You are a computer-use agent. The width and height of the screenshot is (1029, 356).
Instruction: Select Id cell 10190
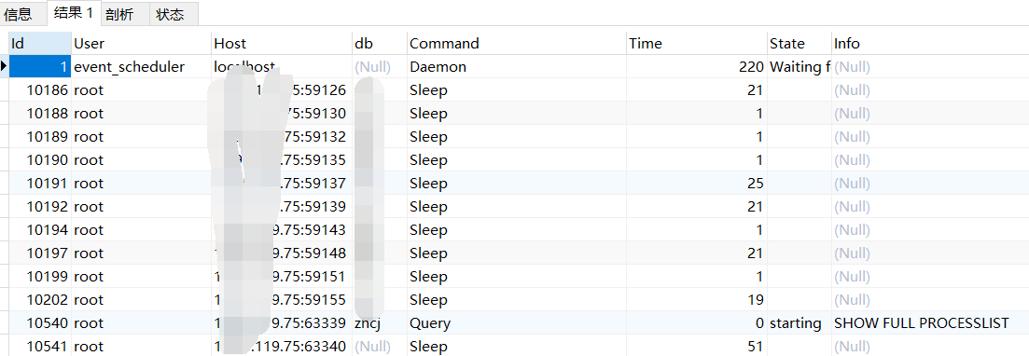click(x=40, y=160)
